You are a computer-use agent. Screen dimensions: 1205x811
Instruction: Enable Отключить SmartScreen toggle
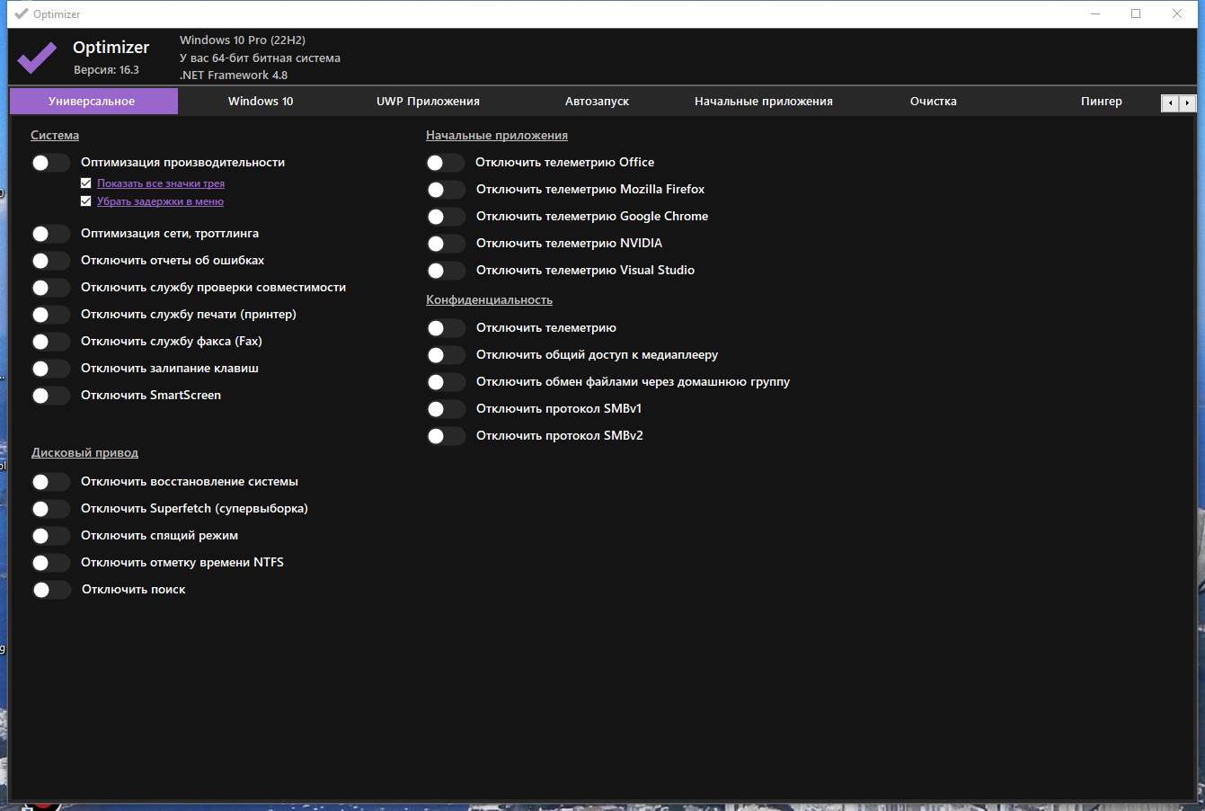pos(50,396)
